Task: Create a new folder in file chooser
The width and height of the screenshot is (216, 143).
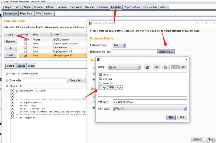Action: click(x=166, y=67)
